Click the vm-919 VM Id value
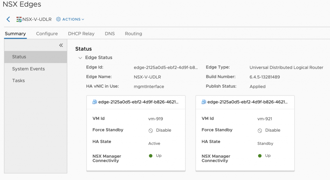Viewport: 330px width, 180px height. 156,119
